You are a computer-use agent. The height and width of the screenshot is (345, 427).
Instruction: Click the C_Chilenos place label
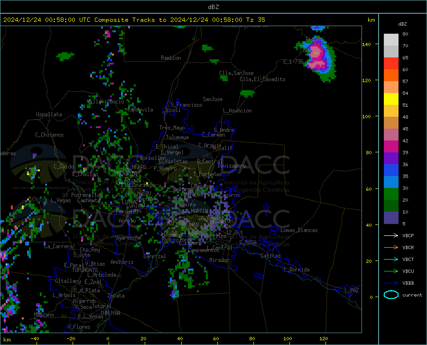(49, 135)
